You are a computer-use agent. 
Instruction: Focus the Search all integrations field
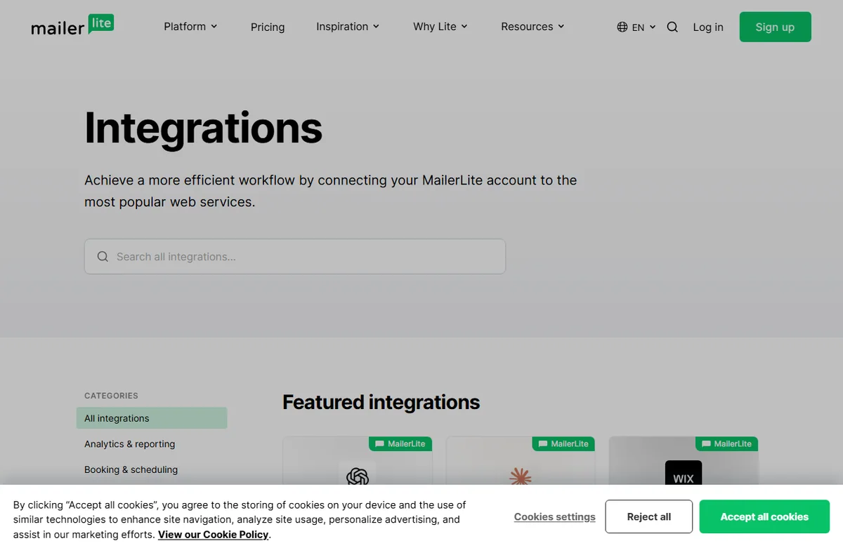[x=295, y=257]
